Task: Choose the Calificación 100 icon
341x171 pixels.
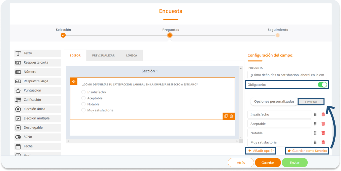Action: click(x=18, y=100)
